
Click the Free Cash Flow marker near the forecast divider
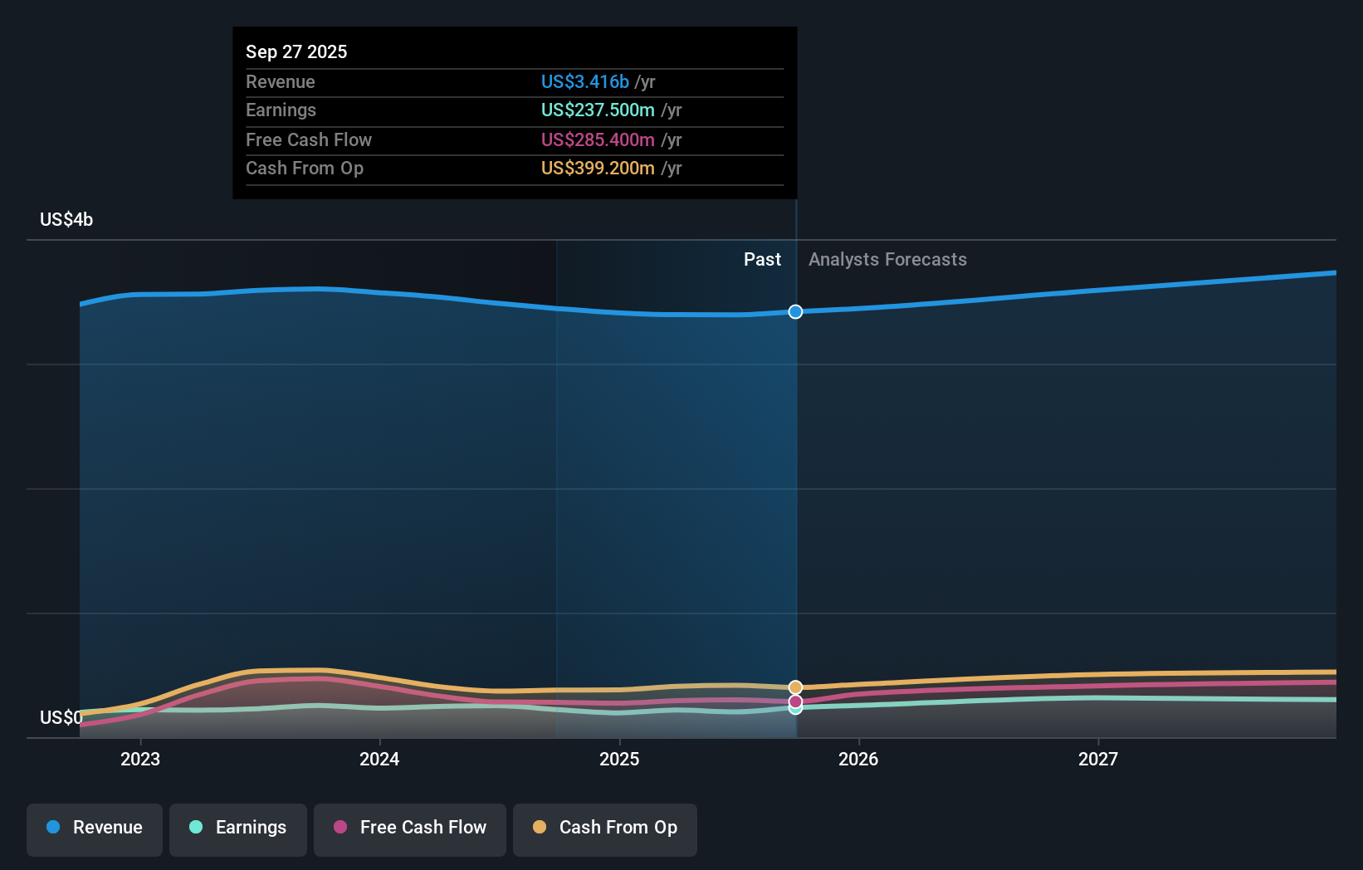[x=795, y=701]
